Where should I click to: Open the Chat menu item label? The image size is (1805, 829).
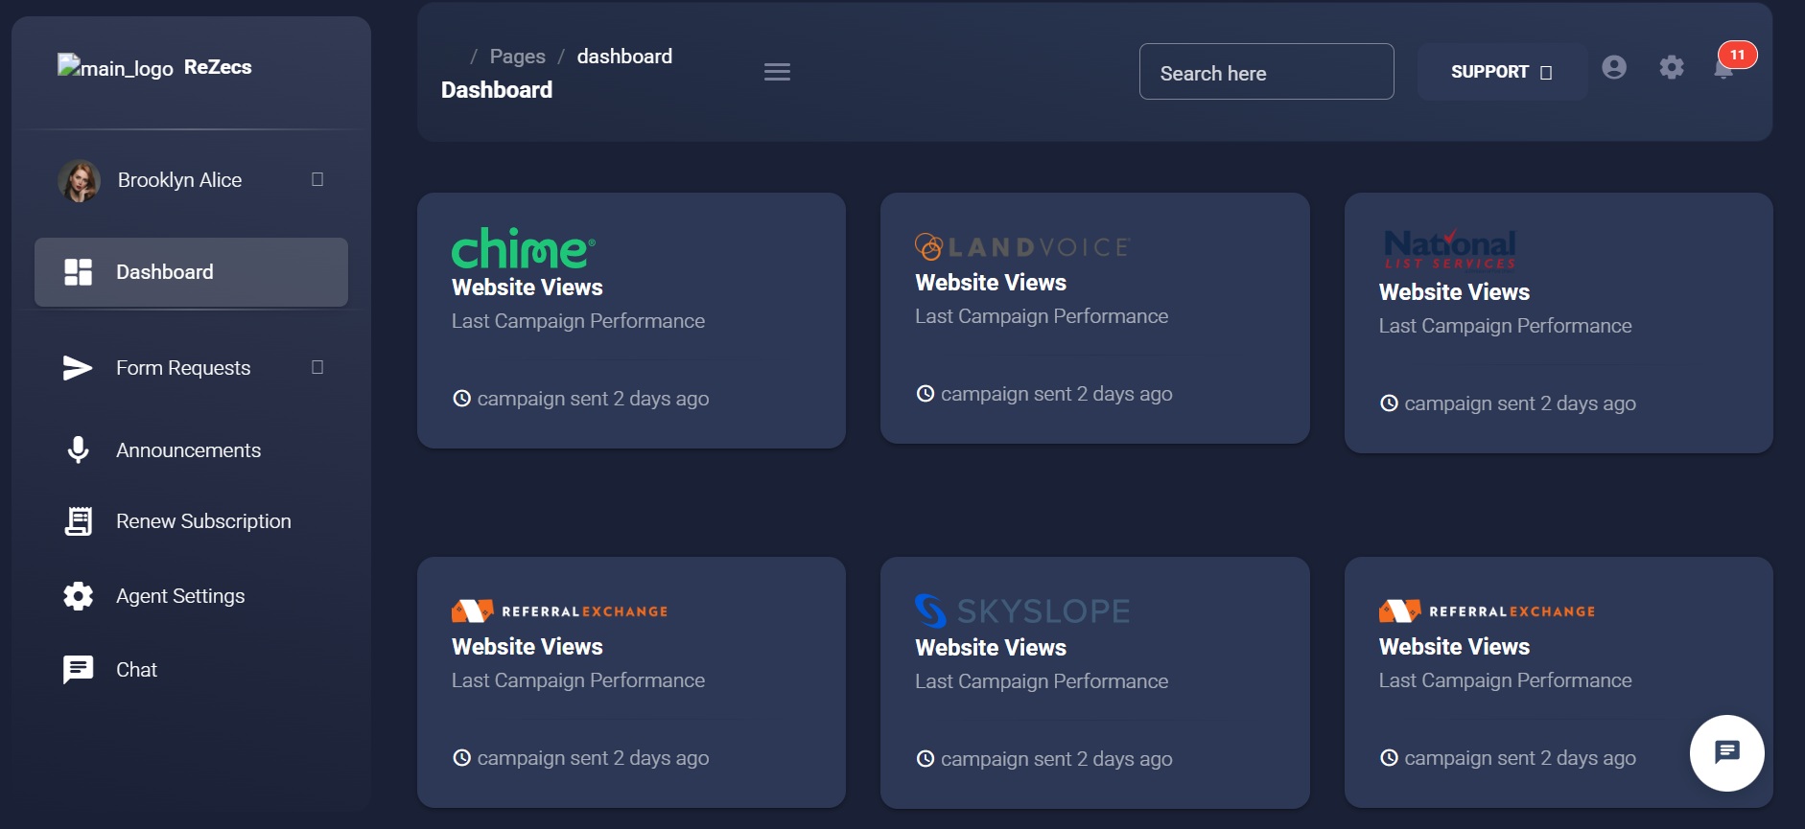click(136, 670)
